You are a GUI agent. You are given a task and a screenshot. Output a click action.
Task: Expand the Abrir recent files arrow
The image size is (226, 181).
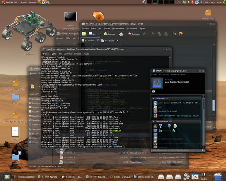point(100,34)
